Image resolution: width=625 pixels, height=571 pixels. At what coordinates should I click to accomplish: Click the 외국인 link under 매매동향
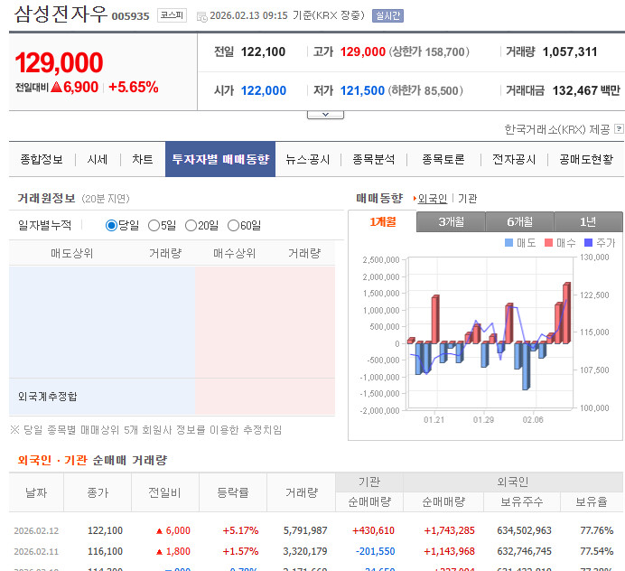(x=433, y=198)
